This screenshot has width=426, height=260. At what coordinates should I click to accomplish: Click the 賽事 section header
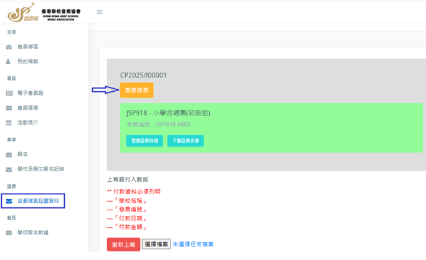pyautogui.click(x=11, y=140)
